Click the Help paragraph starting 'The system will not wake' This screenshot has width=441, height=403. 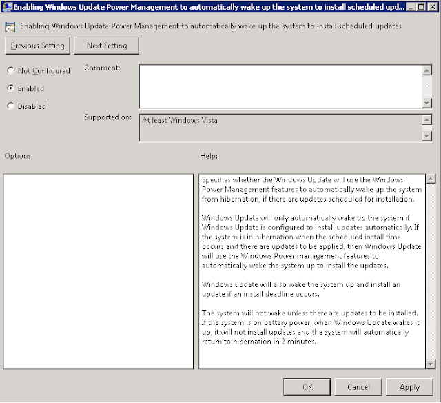coord(311,327)
